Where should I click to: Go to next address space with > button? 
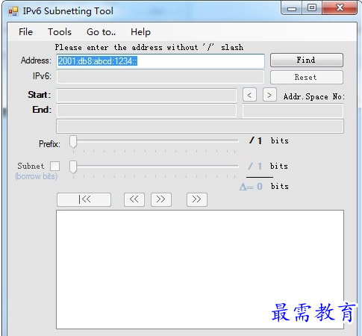pyautogui.click(x=269, y=95)
